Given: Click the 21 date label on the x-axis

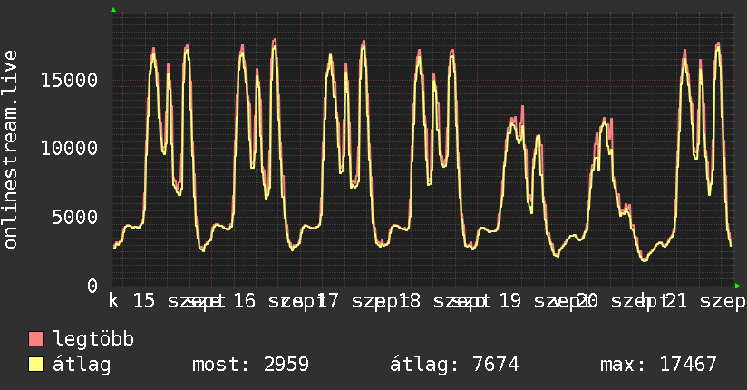Looking at the screenshot, I should 675,301.
